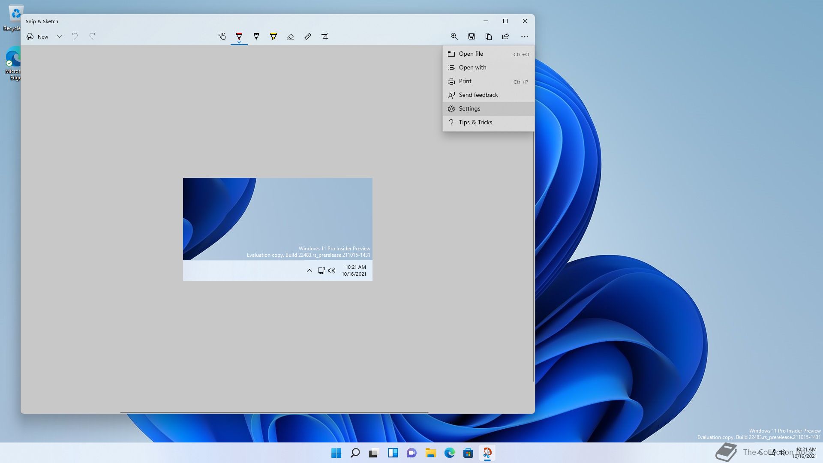Image resolution: width=823 pixels, height=463 pixels.
Task: Click the vertical scrollbar in Snip & Sketch
Action: tap(534, 256)
